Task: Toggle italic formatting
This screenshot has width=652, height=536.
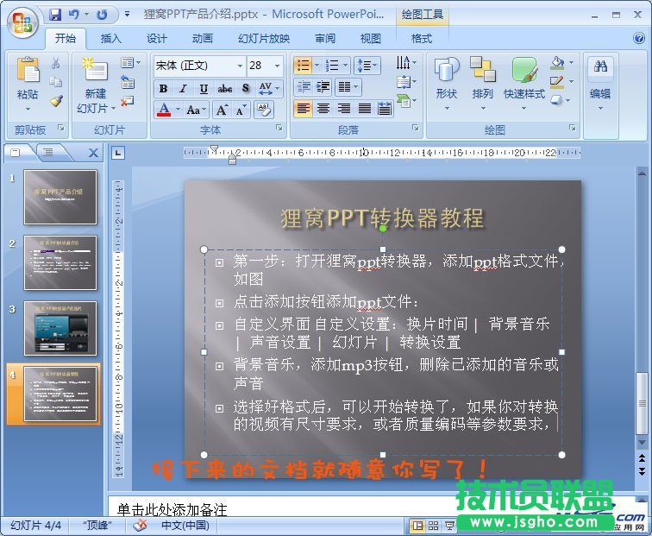Action: (x=183, y=89)
